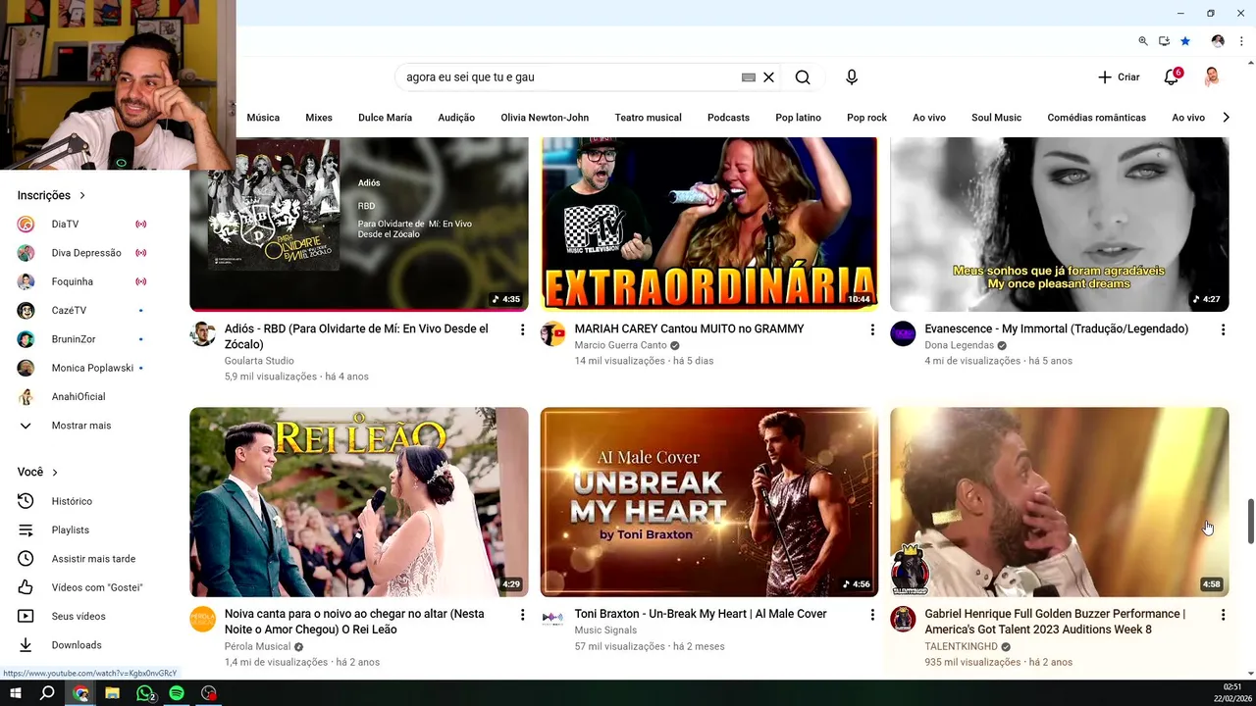Open options menu for Gabriel Henrique video
Image resolution: width=1256 pixels, height=706 pixels.
coord(1223,615)
